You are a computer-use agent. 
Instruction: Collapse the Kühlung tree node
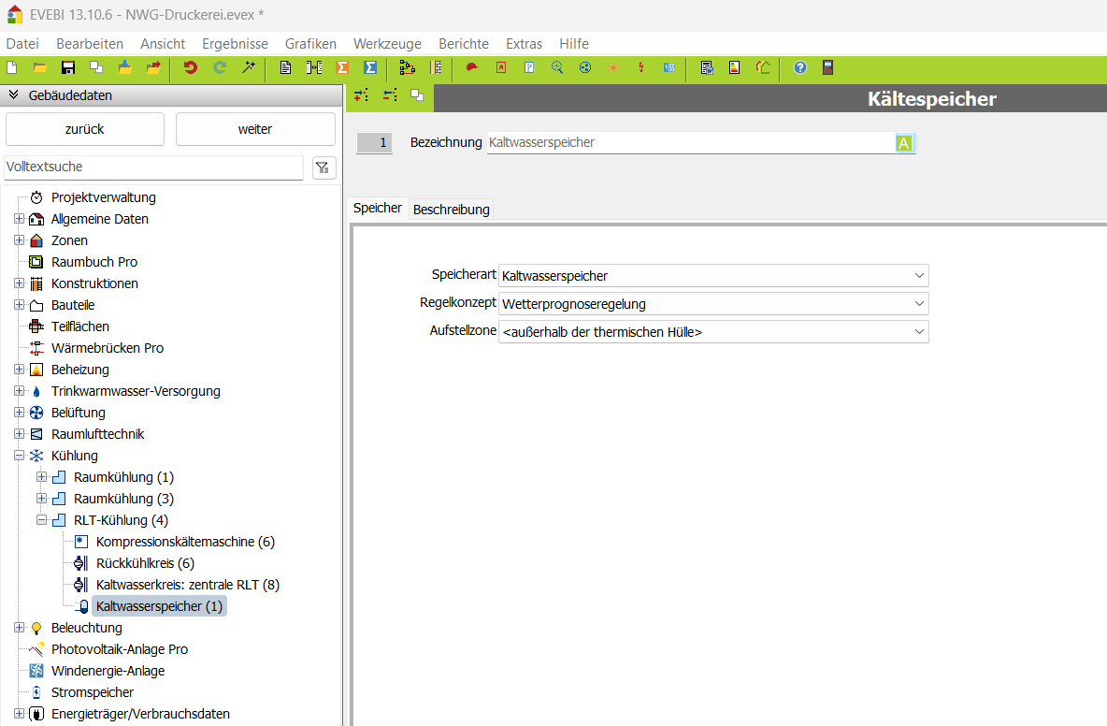coord(19,456)
